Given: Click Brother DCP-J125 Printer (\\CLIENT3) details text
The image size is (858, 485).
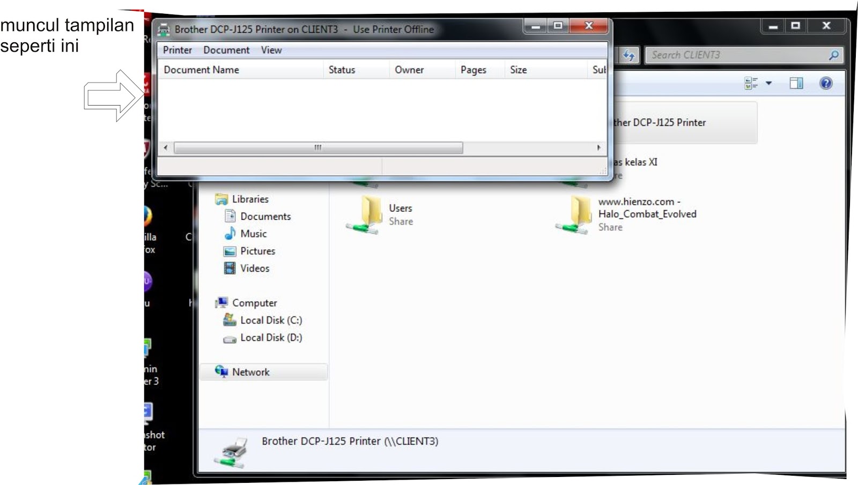Looking at the screenshot, I should click(350, 441).
